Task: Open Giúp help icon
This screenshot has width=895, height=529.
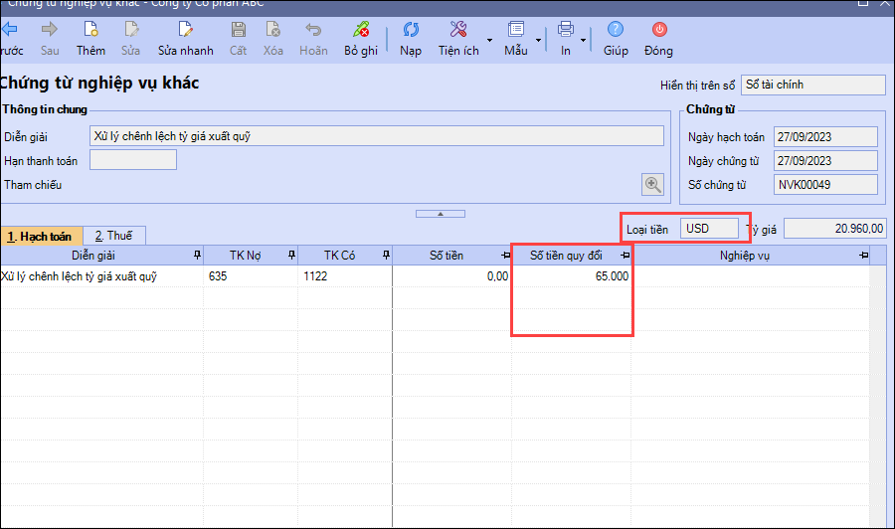Action: pos(616,30)
